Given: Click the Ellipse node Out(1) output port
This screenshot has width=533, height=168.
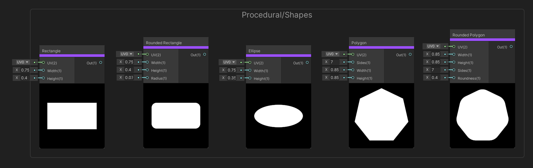Looking at the screenshot, I should coord(307,62).
